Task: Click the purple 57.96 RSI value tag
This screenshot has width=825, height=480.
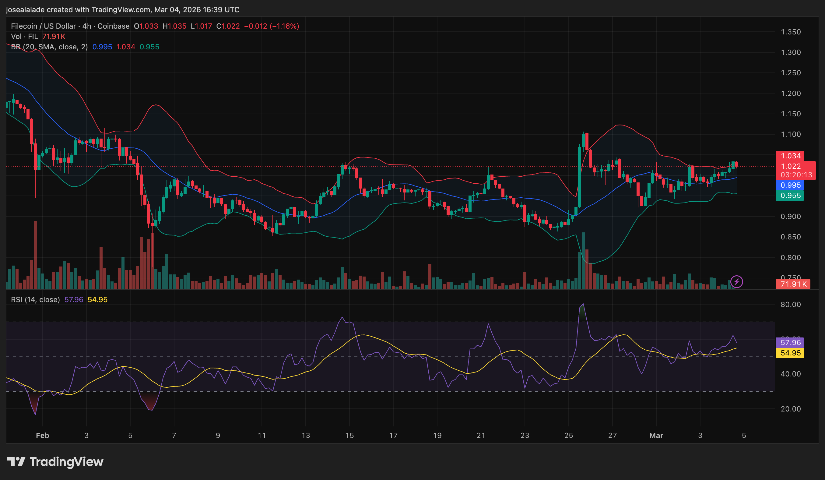Action: click(790, 342)
